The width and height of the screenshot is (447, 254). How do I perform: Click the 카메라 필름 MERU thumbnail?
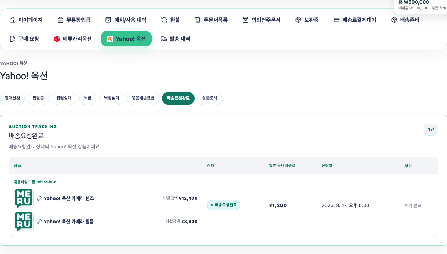[x=24, y=222]
